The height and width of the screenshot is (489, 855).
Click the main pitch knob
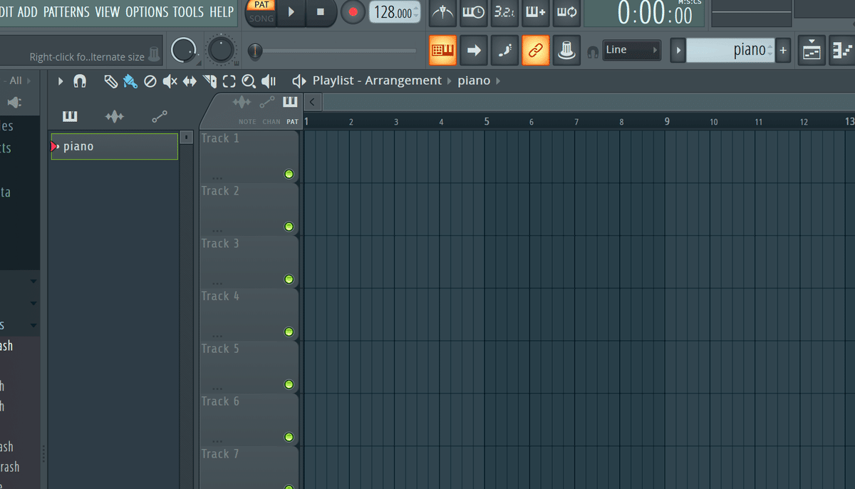(222, 50)
